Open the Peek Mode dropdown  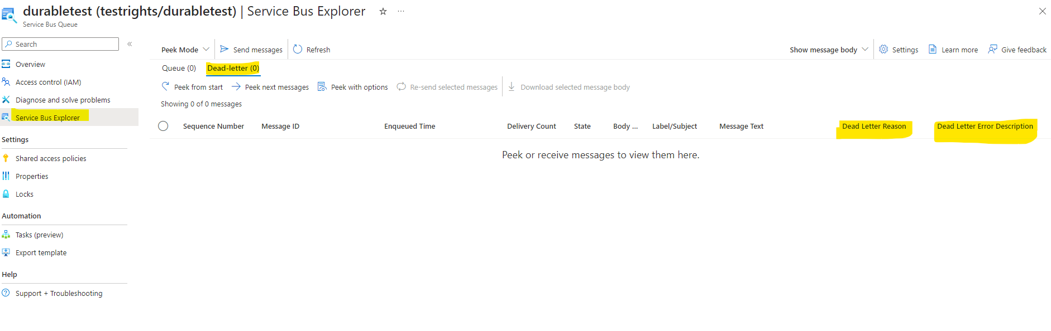tap(185, 50)
